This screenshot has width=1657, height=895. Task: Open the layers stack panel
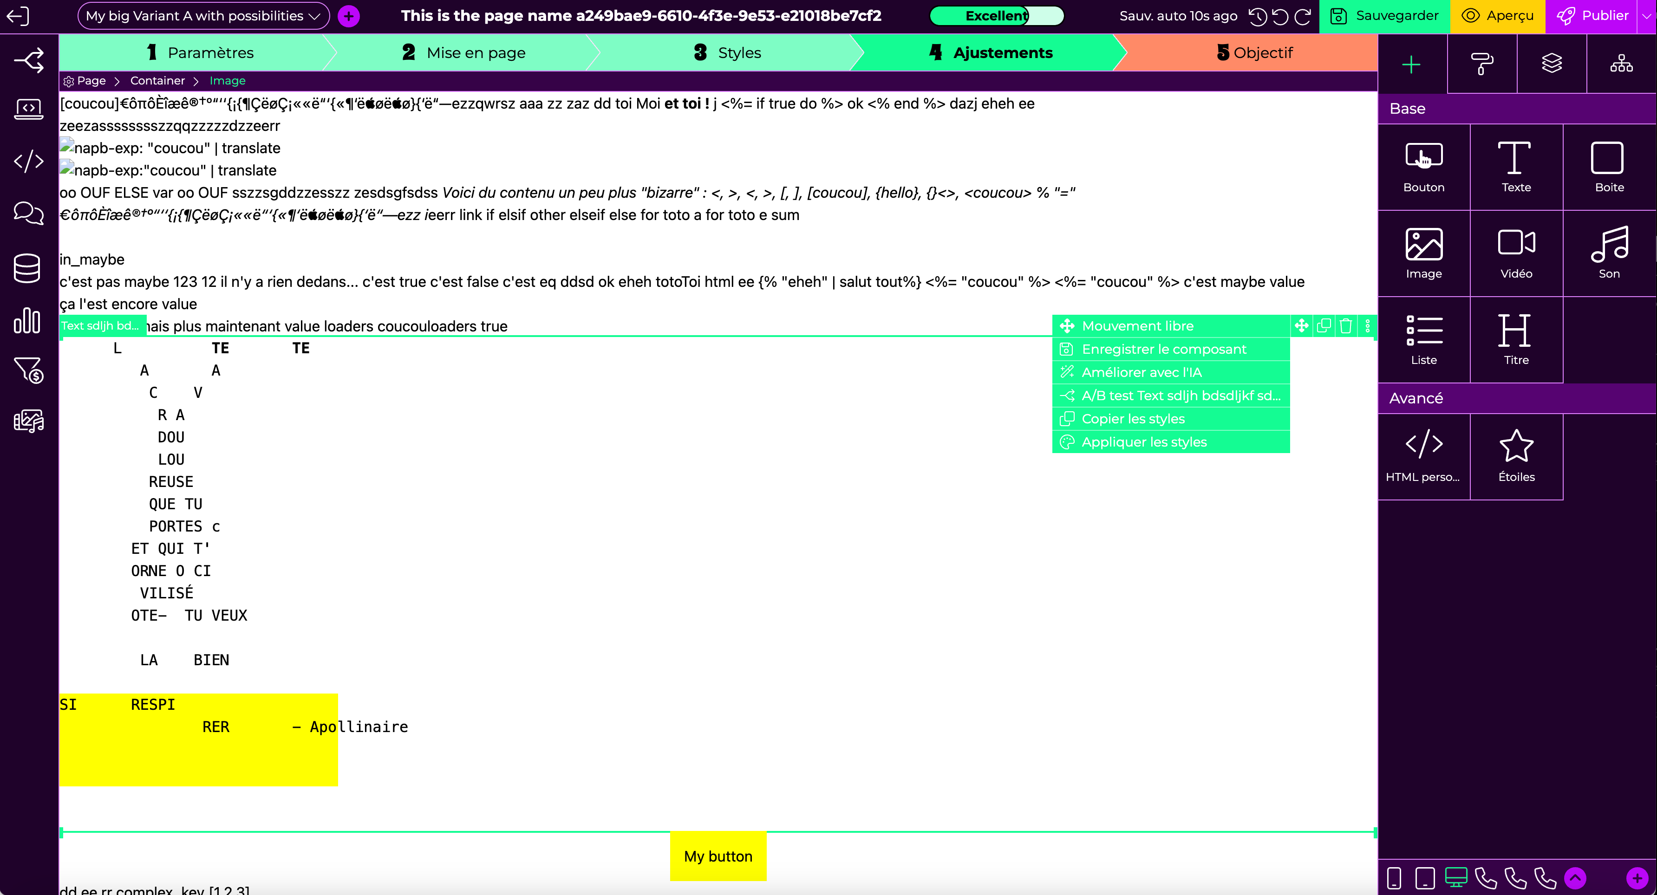[x=1551, y=64]
